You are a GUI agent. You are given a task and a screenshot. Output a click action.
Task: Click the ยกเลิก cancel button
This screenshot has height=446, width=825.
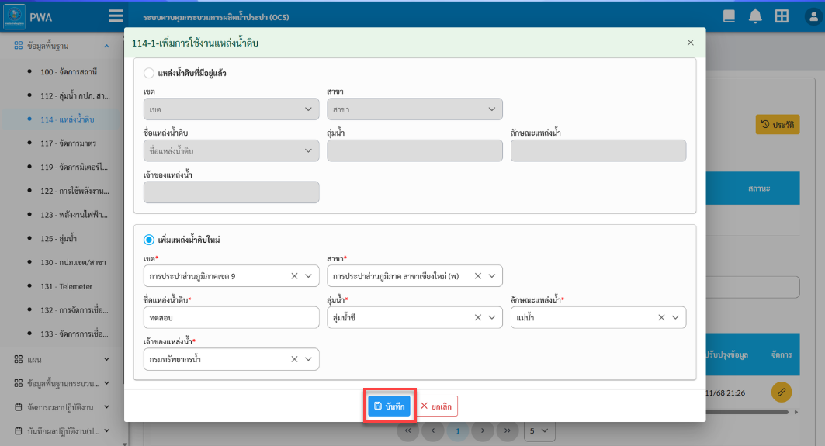pyautogui.click(x=437, y=406)
